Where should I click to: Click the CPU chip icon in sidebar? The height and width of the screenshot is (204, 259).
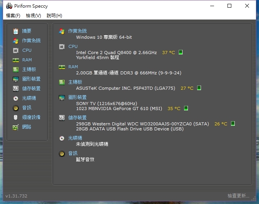(16, 50)
